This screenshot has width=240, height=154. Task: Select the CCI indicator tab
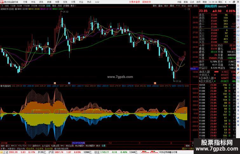[x=30, y=146]
